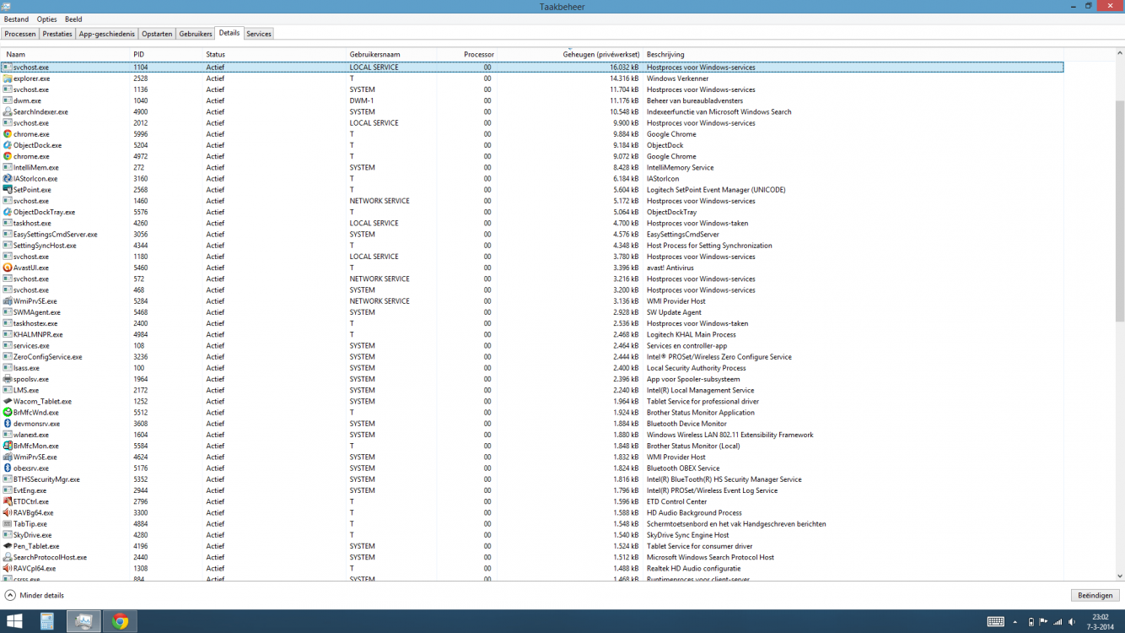Screen dimensions: 1125x633
Task: Sort by the PID column header
Action: point(166,54)
